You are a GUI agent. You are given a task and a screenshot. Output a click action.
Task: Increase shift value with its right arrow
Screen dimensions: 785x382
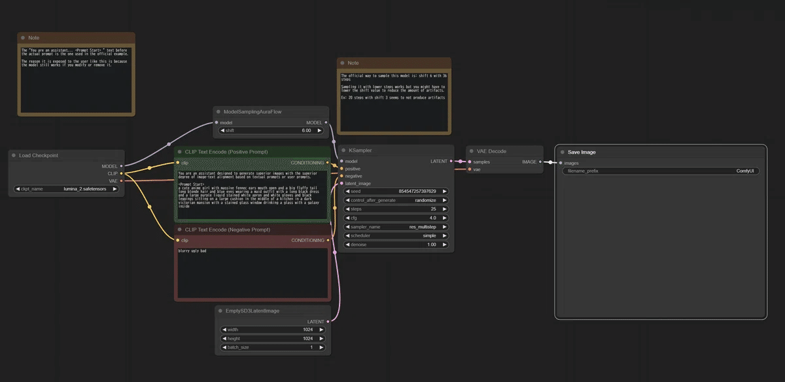tap(320, 130)
